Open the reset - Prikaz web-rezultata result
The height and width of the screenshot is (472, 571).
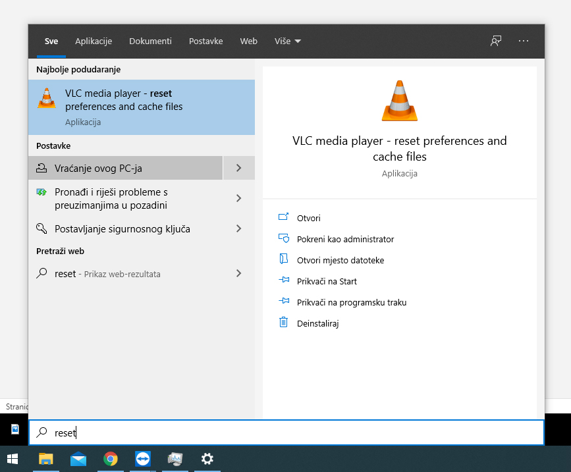[x=125, y=273]
